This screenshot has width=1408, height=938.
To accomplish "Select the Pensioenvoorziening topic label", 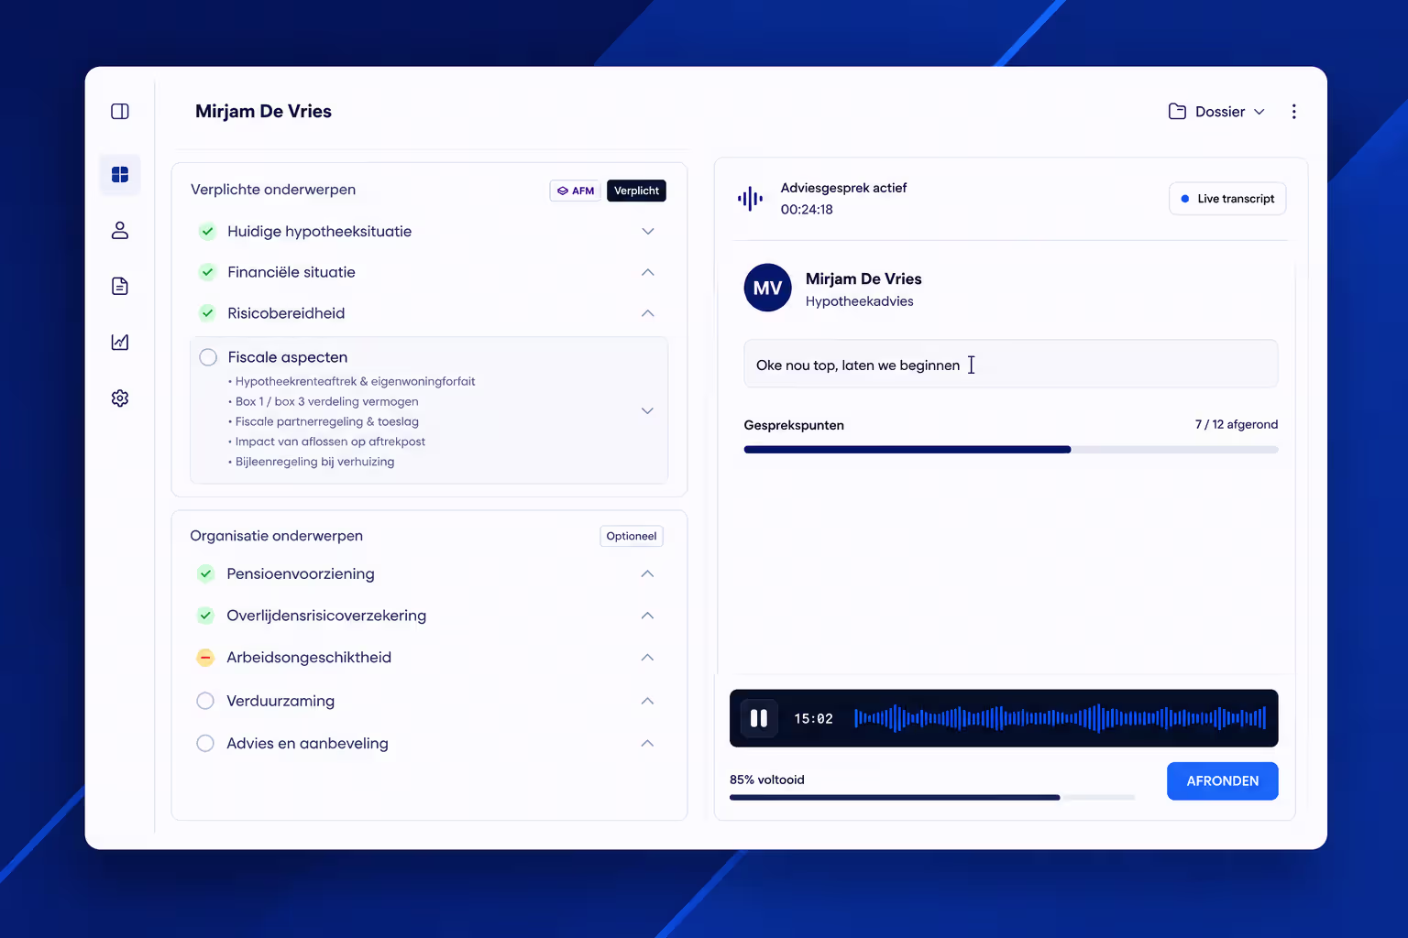I will 301,573.
